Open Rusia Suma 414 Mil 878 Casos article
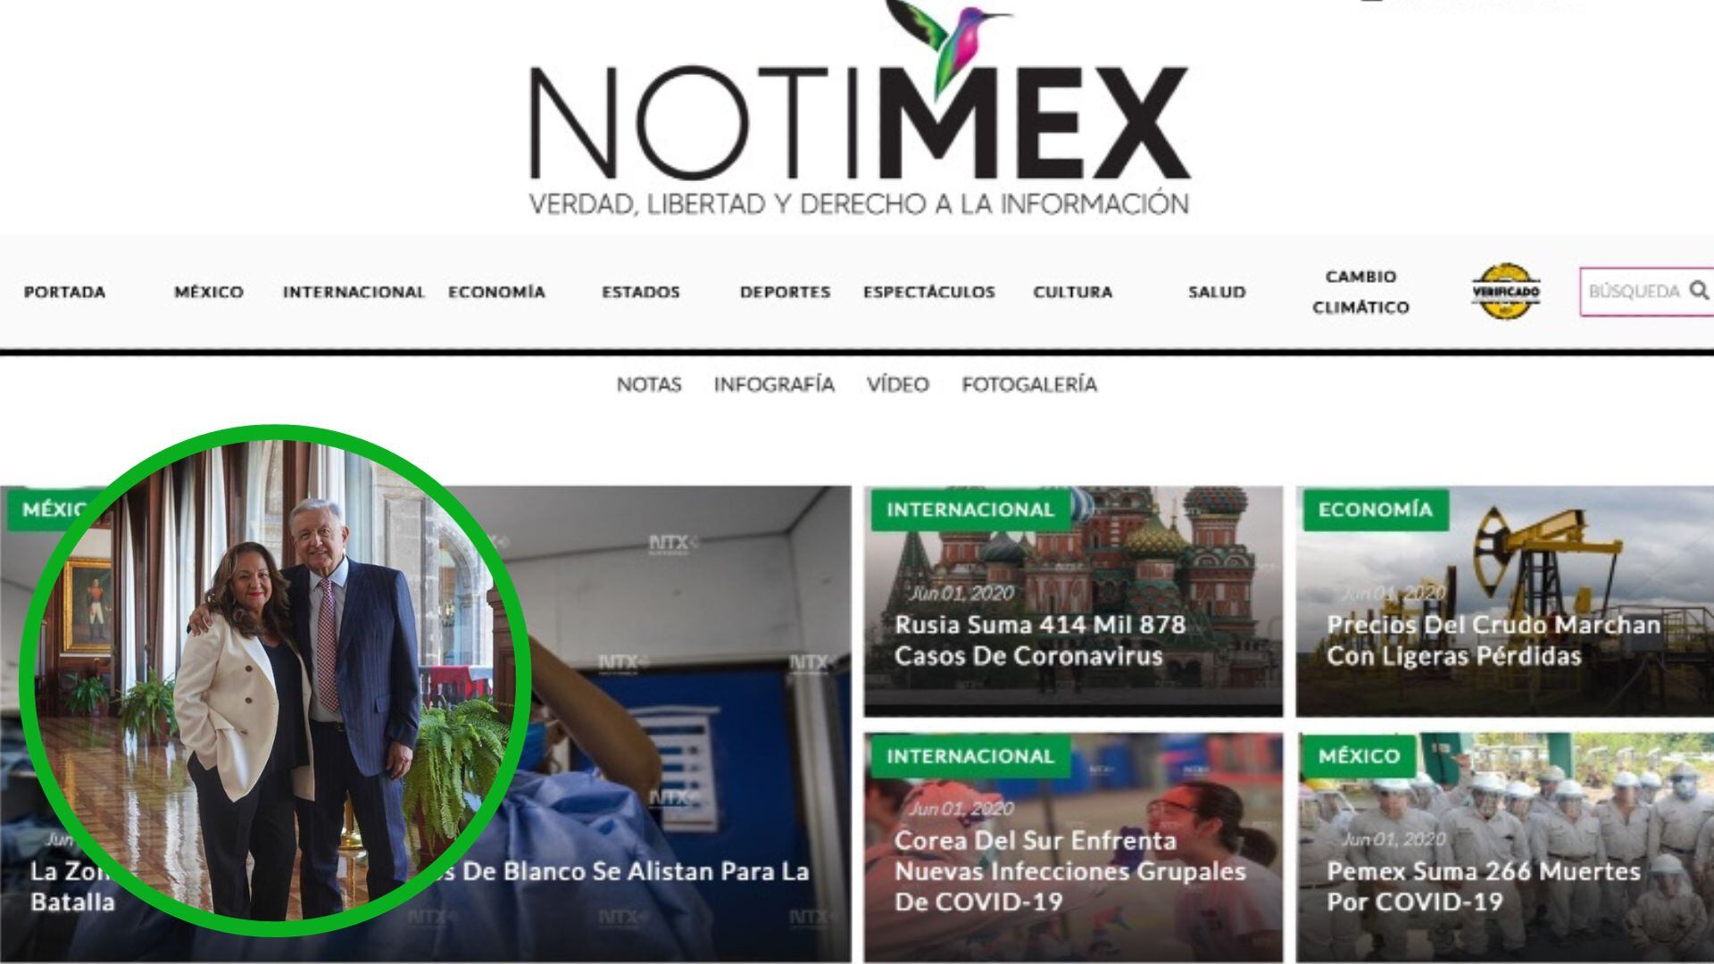Viewport: 1714px width, 964px height. (x=1040, y=640)
